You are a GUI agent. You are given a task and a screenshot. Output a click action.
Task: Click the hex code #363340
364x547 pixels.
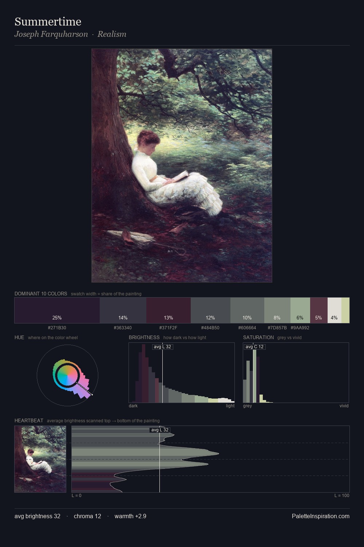(123, 328)
